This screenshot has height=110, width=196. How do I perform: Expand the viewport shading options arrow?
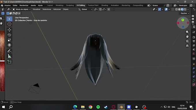pos(188,9)
